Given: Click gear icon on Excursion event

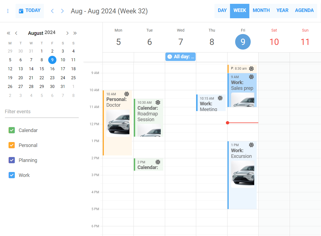Looking at the screenshot, I should click(251, 145).
